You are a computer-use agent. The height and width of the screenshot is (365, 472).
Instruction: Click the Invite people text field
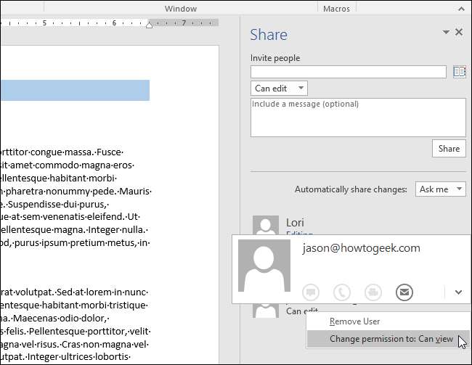pos(348,72)
